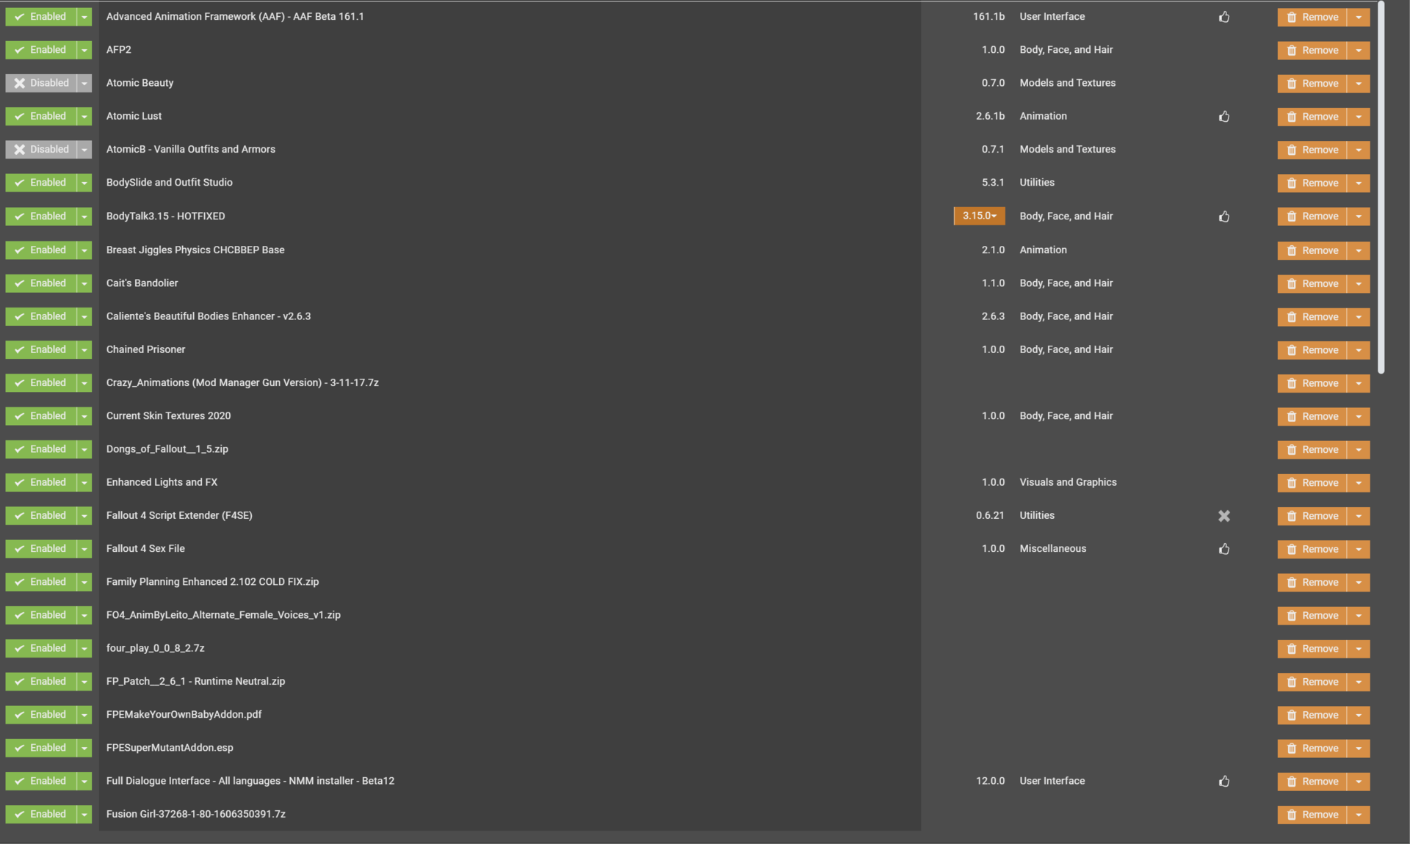The width and height of the screenshot is (1410, 844).
Task: Click Animation category of Breast Jiggles Physics
Action: [1043, 250]
